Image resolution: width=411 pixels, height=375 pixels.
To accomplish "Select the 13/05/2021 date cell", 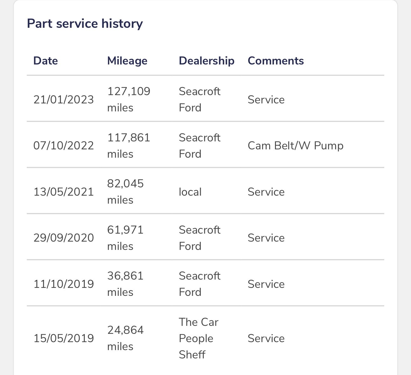I will pyautogui.click(x=63, y=192).
